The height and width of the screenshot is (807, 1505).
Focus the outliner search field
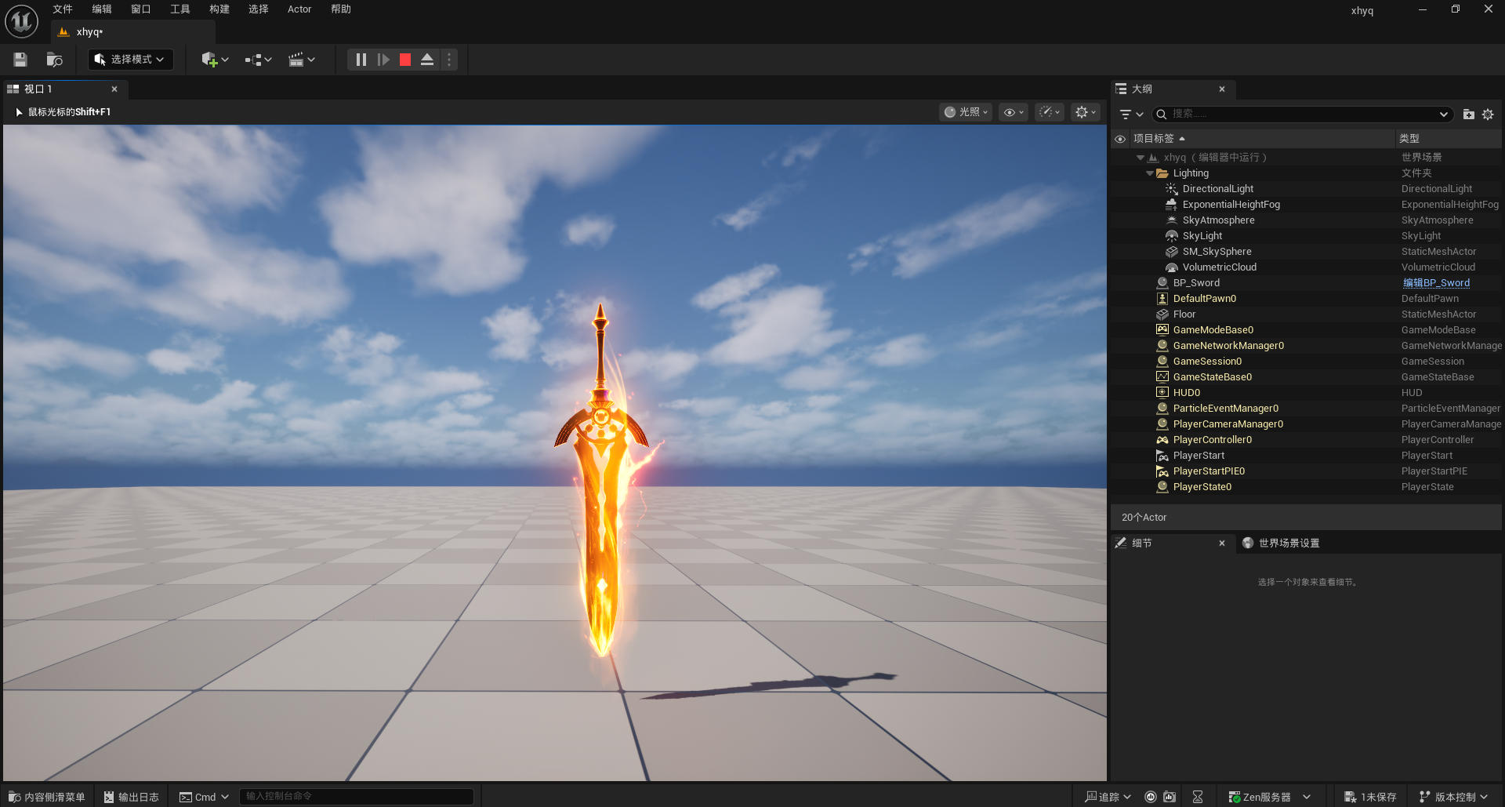tap(1302, 115)
